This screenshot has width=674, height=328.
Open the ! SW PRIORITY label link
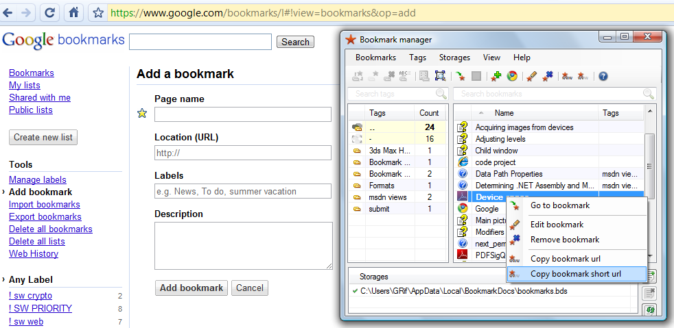pyautogui.click(x=40, y=308)
